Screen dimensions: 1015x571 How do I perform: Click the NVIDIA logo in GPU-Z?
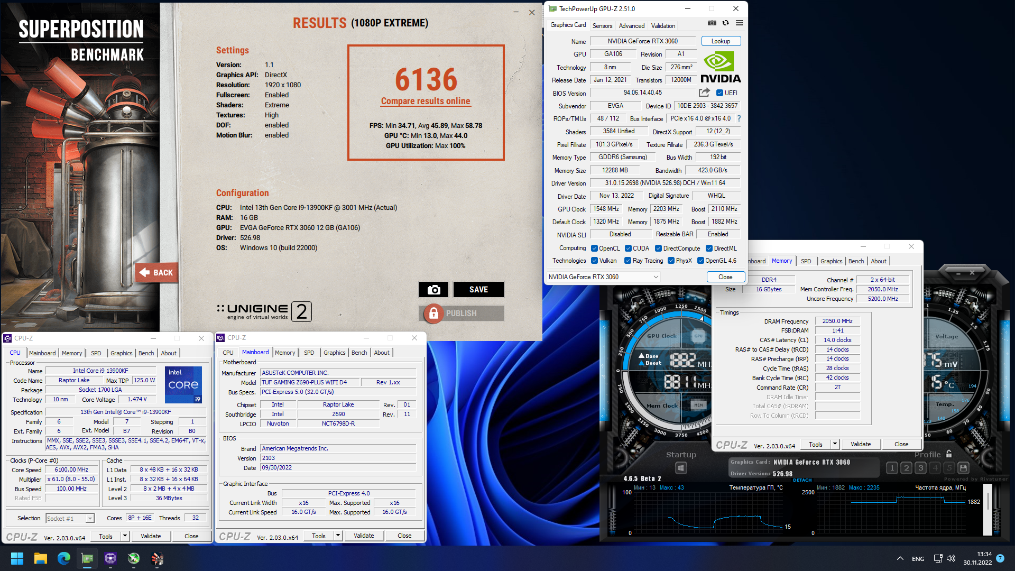pyautogui.click(x=721, y=67)
